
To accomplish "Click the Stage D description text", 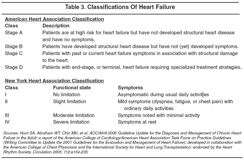I will (x=142, y=67).
